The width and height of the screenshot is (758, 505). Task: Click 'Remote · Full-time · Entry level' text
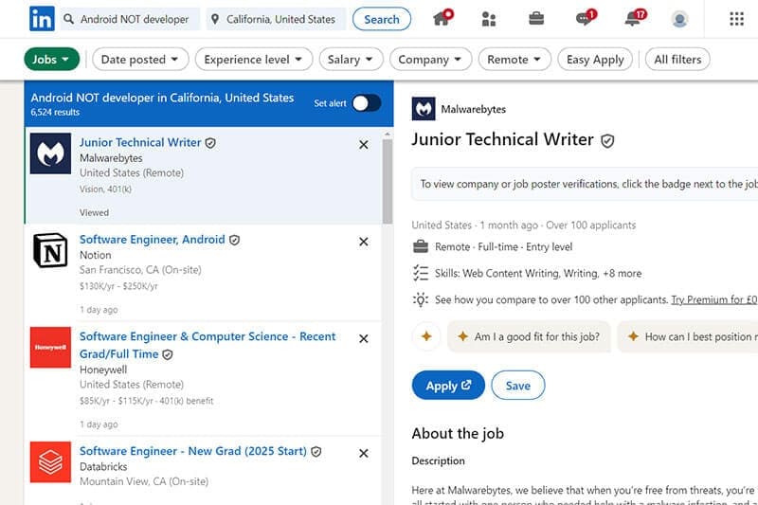coord(503,247)
